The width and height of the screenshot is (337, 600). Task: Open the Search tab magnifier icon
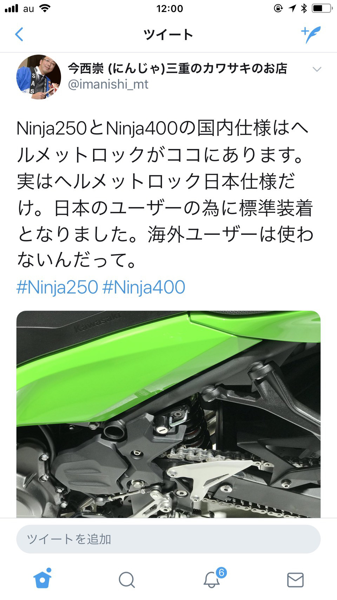tap(127, 580)
